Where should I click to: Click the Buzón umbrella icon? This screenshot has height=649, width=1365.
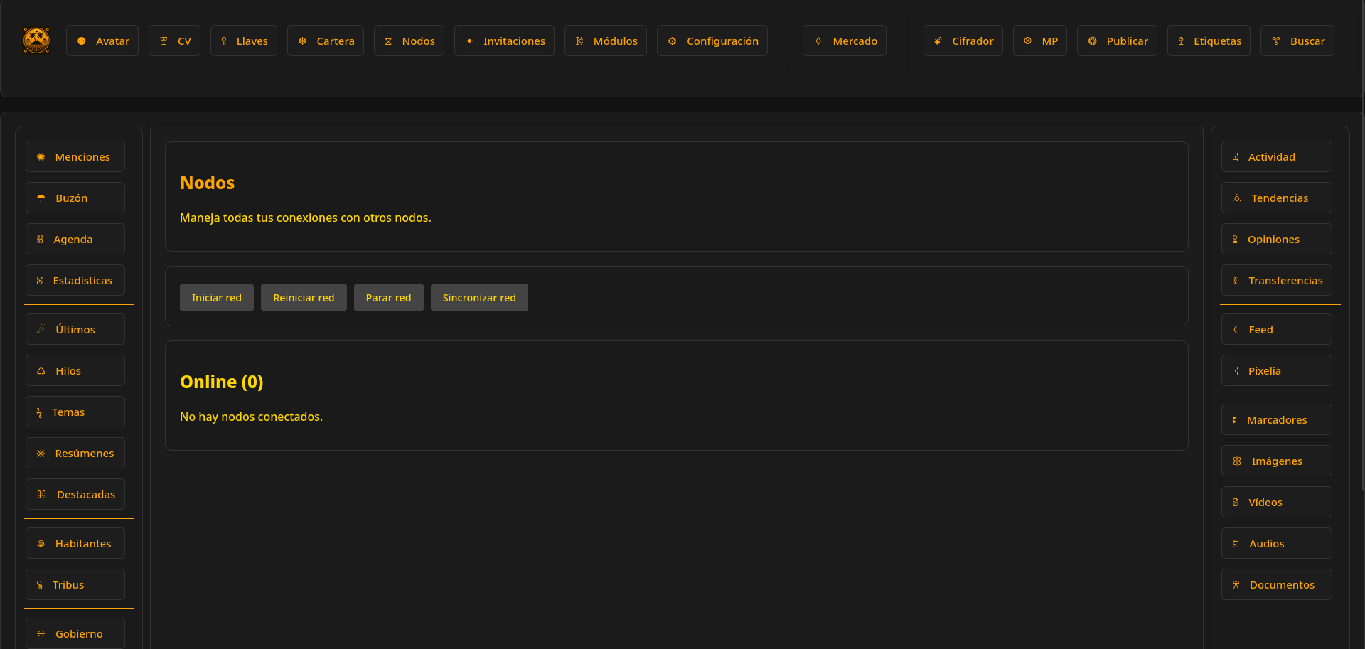(x=41, y=198)
